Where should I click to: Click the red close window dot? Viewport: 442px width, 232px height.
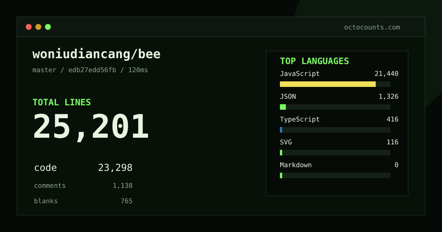[x=29, y=27]
